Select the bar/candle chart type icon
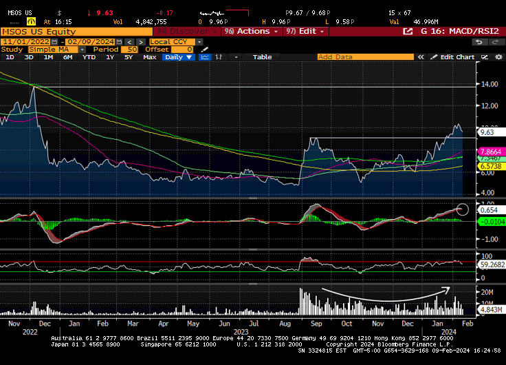Image resolution: width=506 pixels, height=365 pixels. pyautogui.click(x=219, y=57)
